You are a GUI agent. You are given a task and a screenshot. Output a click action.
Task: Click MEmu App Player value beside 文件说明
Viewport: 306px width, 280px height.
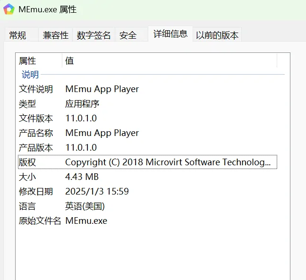(102, 89)
